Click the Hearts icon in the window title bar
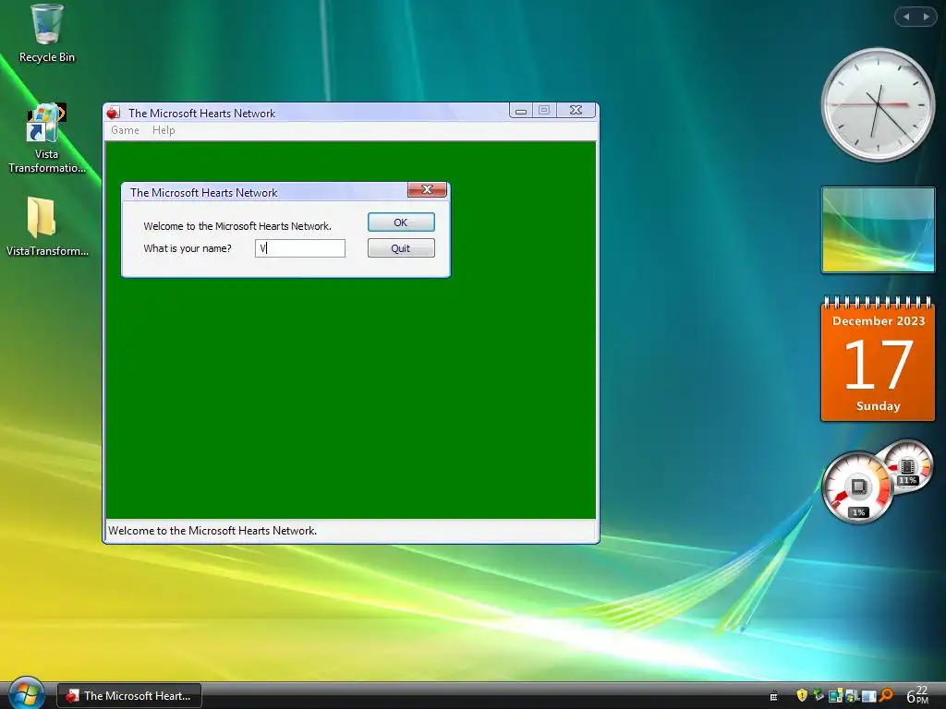 point(114,113)
